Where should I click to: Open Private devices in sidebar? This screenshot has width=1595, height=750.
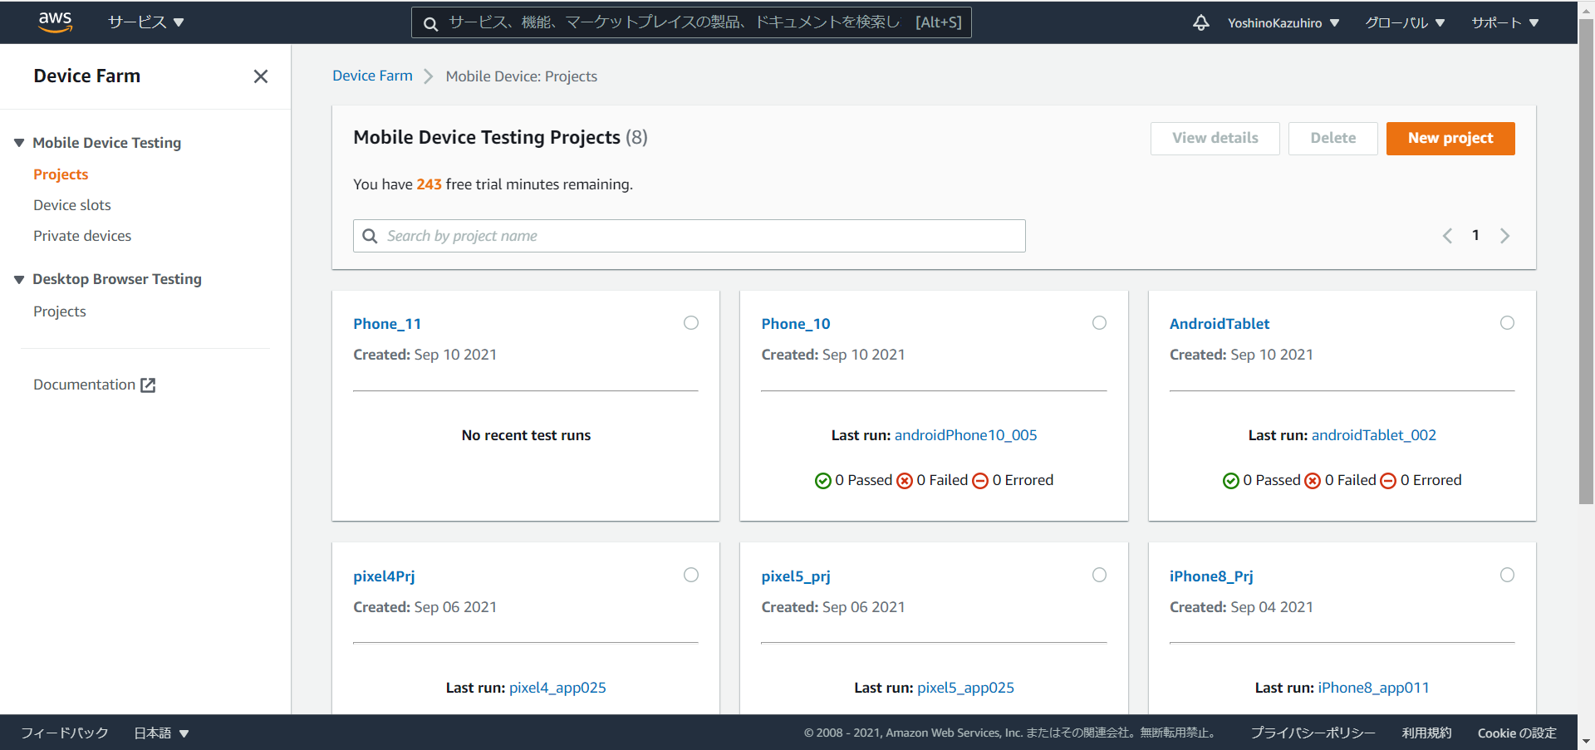[82, 236]
